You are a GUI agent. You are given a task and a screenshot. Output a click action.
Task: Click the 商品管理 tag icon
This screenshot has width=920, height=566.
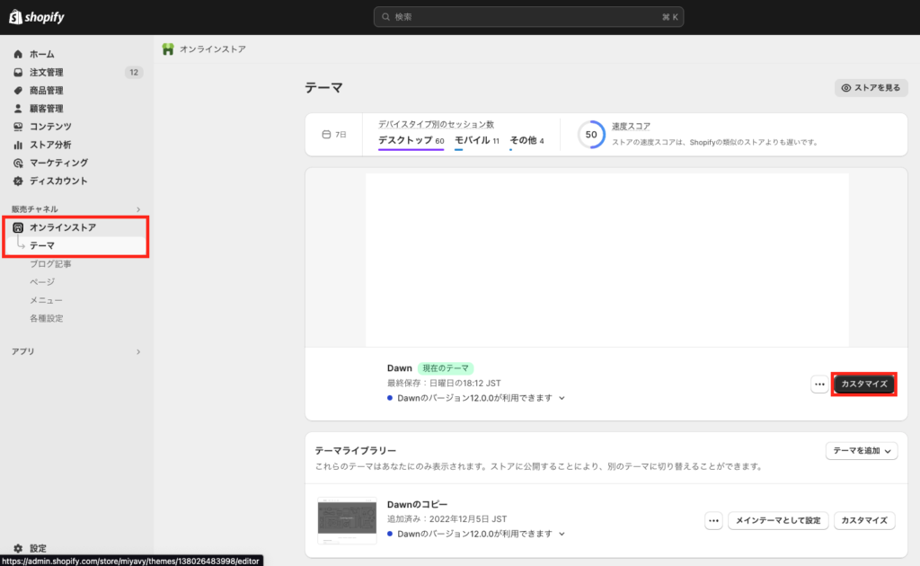point(18,91)
